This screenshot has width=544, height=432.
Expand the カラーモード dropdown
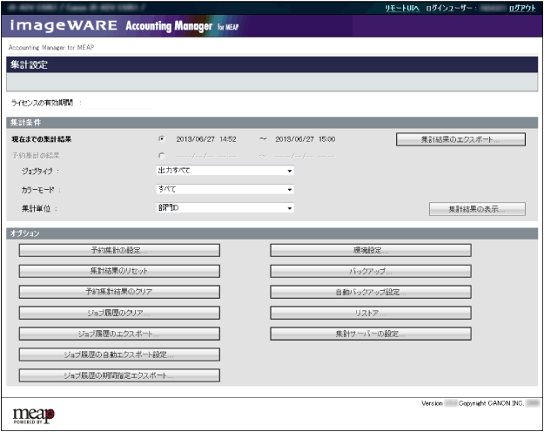[219, 189]
